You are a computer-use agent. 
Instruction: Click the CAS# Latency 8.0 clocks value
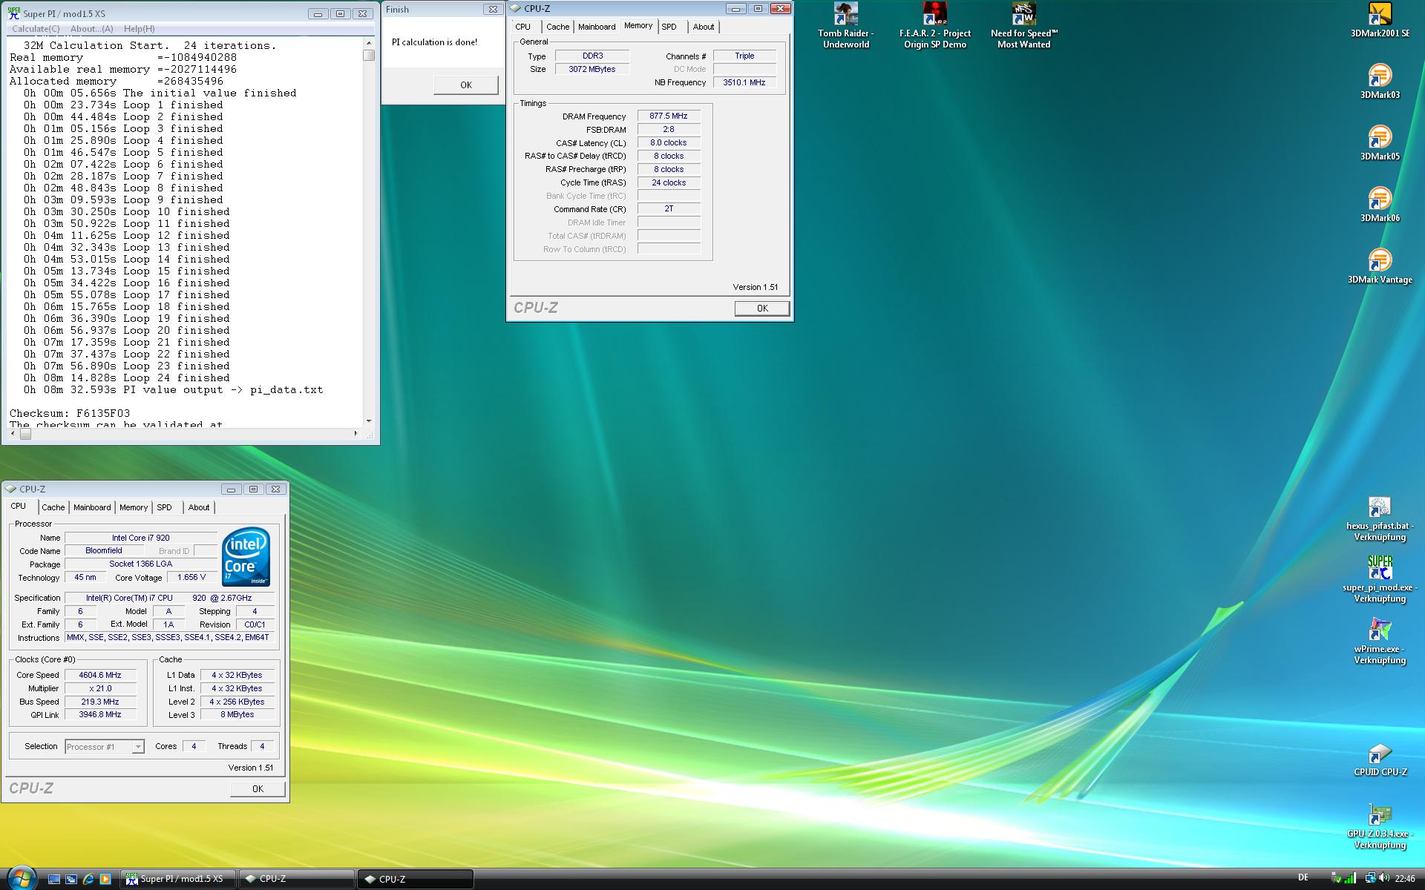click(x=669, y=143)
